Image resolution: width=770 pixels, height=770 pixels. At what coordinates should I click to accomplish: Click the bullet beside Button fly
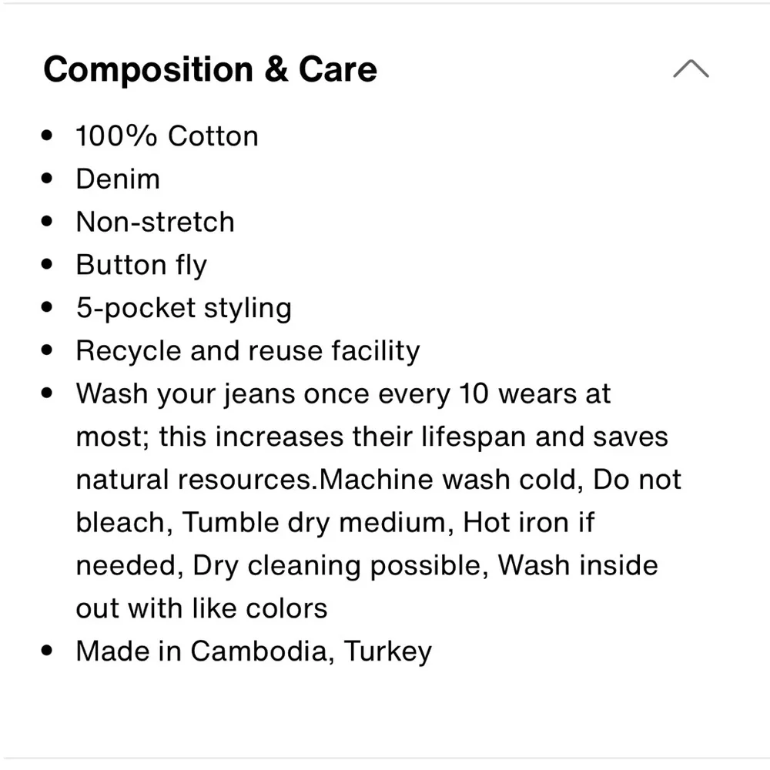[x=49, y=266]
